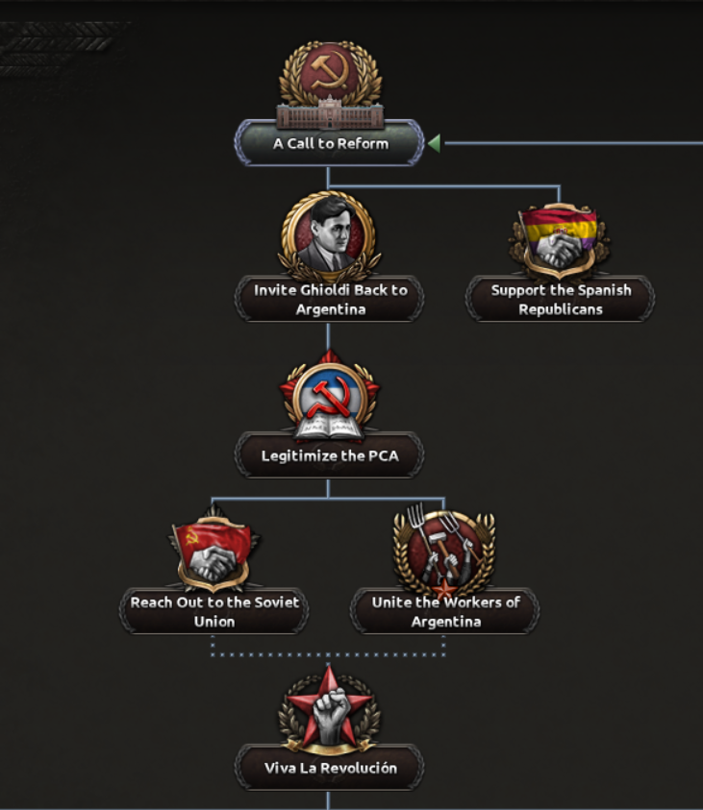The image size is (703, 810).
Task: Select Invite Ghioldi Back to Argentina label
Action: click(x=329, y=300)
